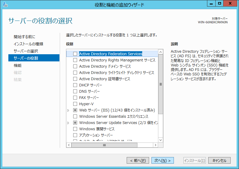Cancel the wizard with キャンセル
The image size is (239, 169).
point(219,160)
